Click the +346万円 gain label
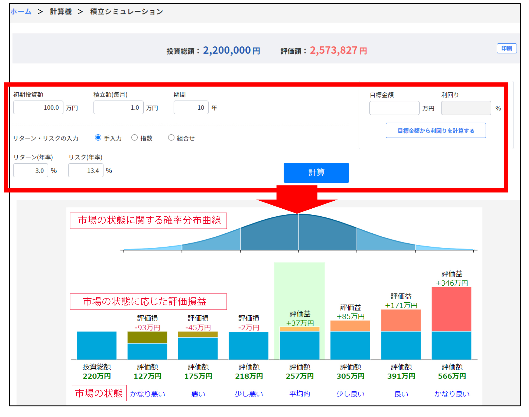Screen dimensions: 529x417 point(452,283)
